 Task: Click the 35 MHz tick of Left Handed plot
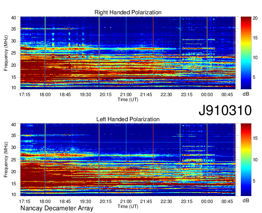[13, 135]
